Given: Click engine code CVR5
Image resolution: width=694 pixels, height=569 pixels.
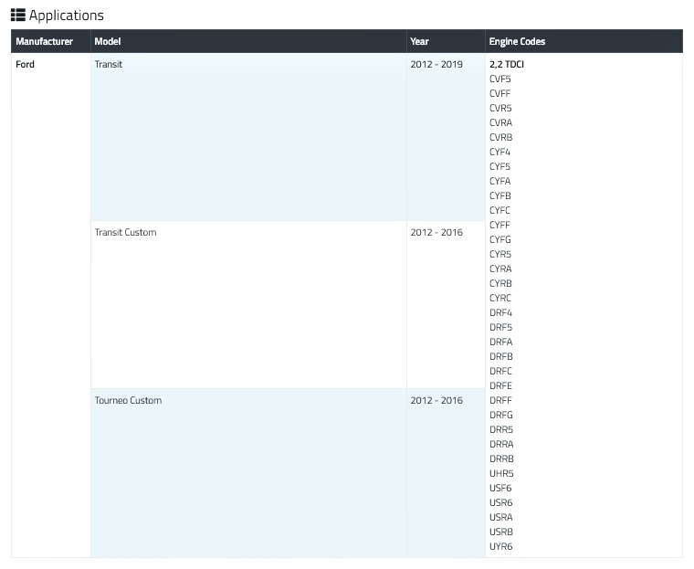Looking at the screenshot, I should click(500, 108).
